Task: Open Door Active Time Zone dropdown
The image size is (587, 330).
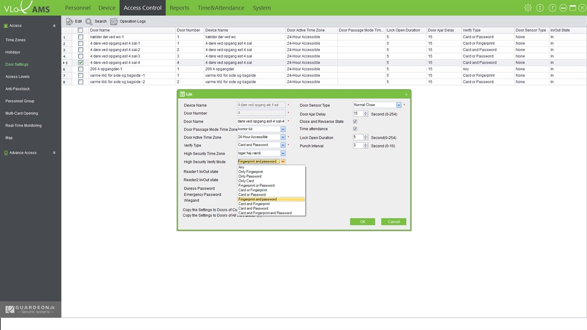Action: (283, 137)
